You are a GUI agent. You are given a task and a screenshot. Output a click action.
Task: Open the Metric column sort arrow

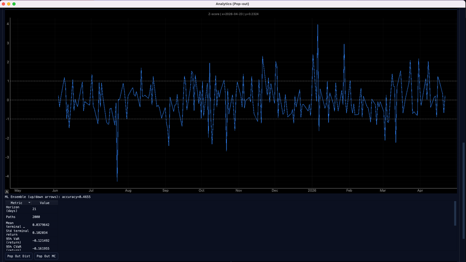30,203
